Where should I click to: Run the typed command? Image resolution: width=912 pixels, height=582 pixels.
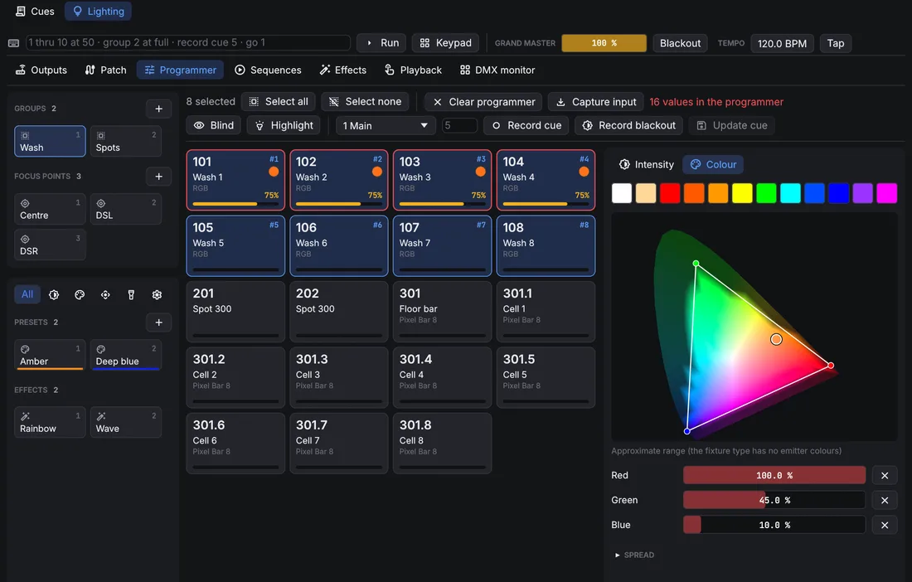(381, 43)
